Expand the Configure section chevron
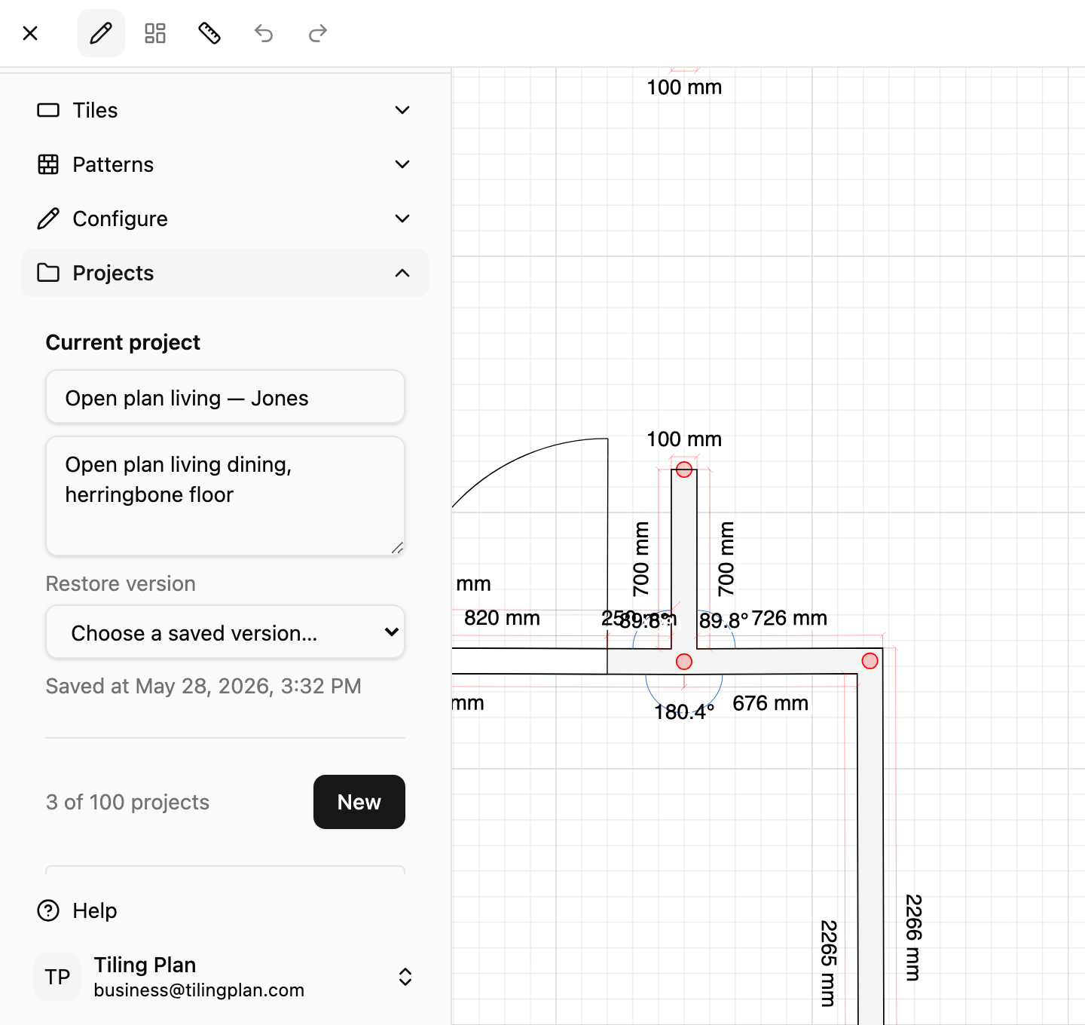The width and height of the screenshot is (1085, 1025). click(x=402, y=219)
